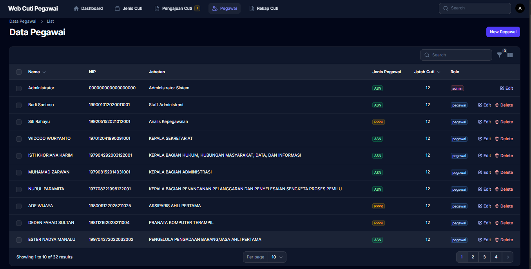Screen dimensions: 531x269
Task: Open the toggle columns icon
Action: point(510,55)
